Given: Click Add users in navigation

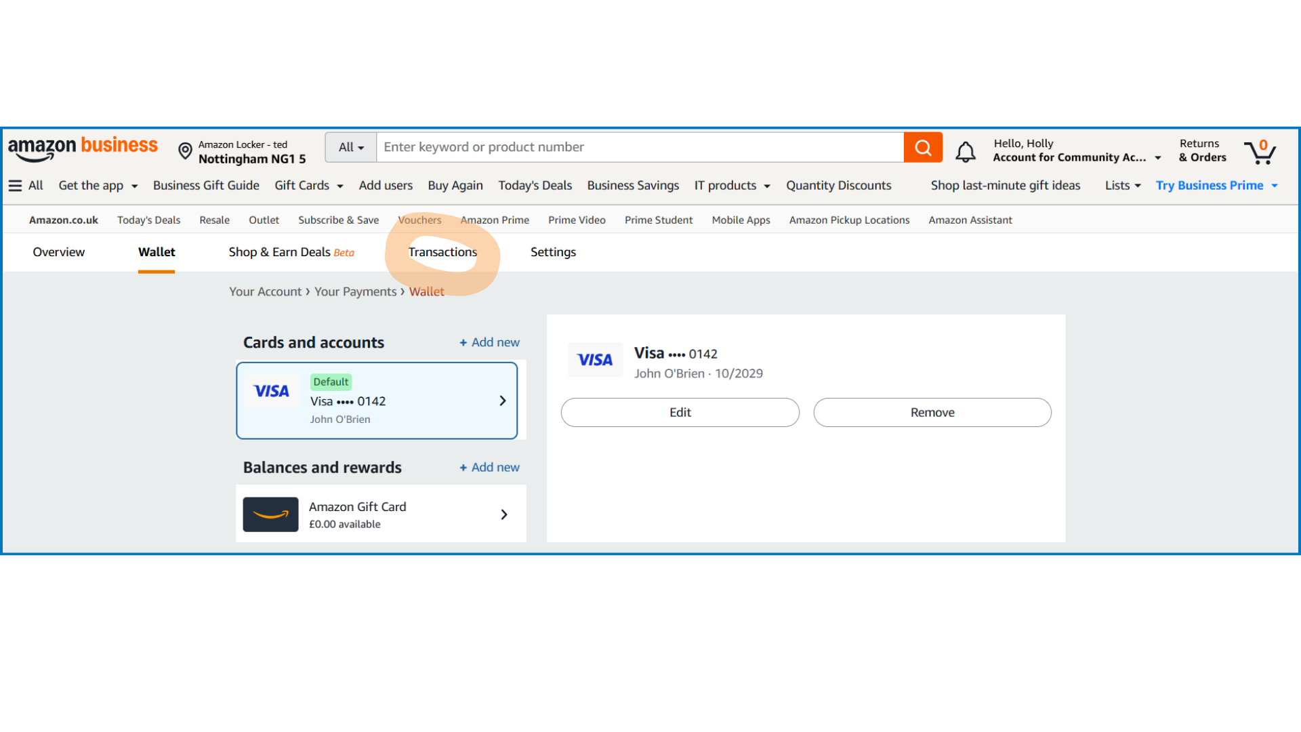Looking at the screenshot, I should tap(386, 186).
